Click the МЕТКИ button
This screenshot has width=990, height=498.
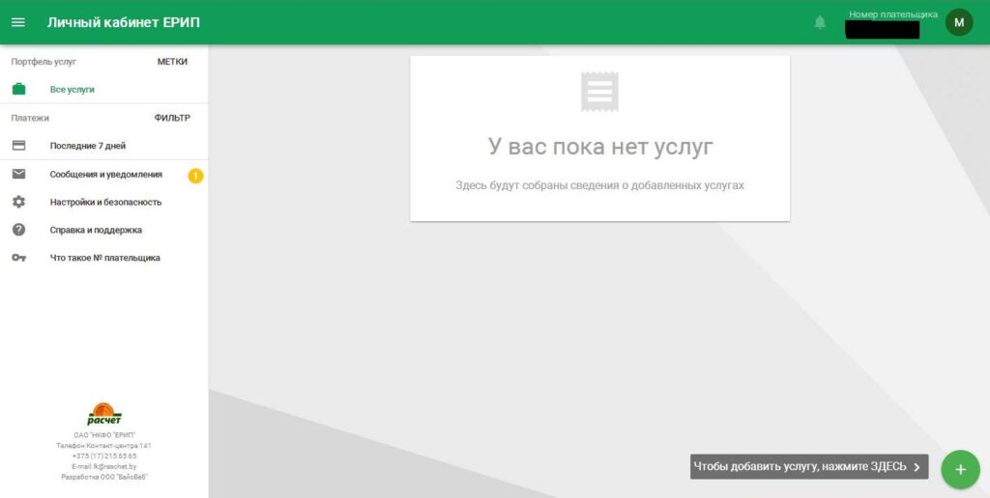[172, 62]
